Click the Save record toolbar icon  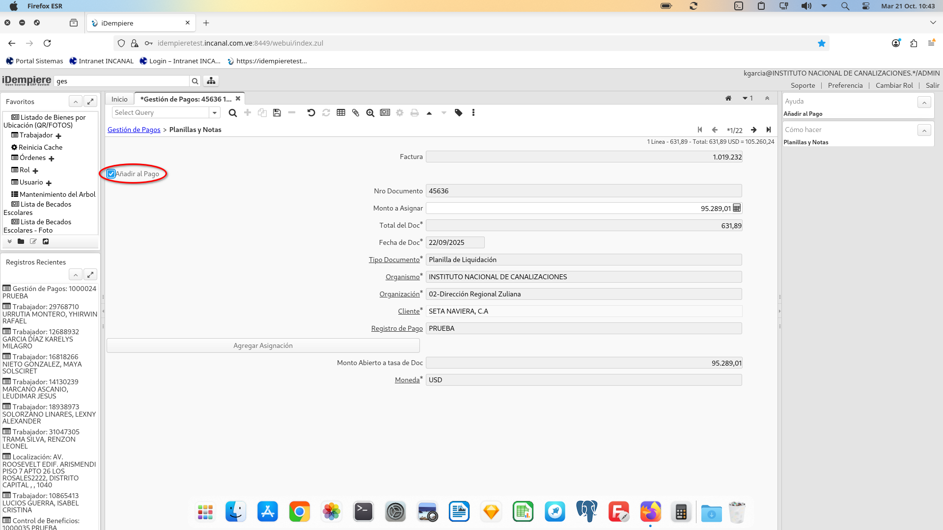pyautogui.click(x=277, y=113)
